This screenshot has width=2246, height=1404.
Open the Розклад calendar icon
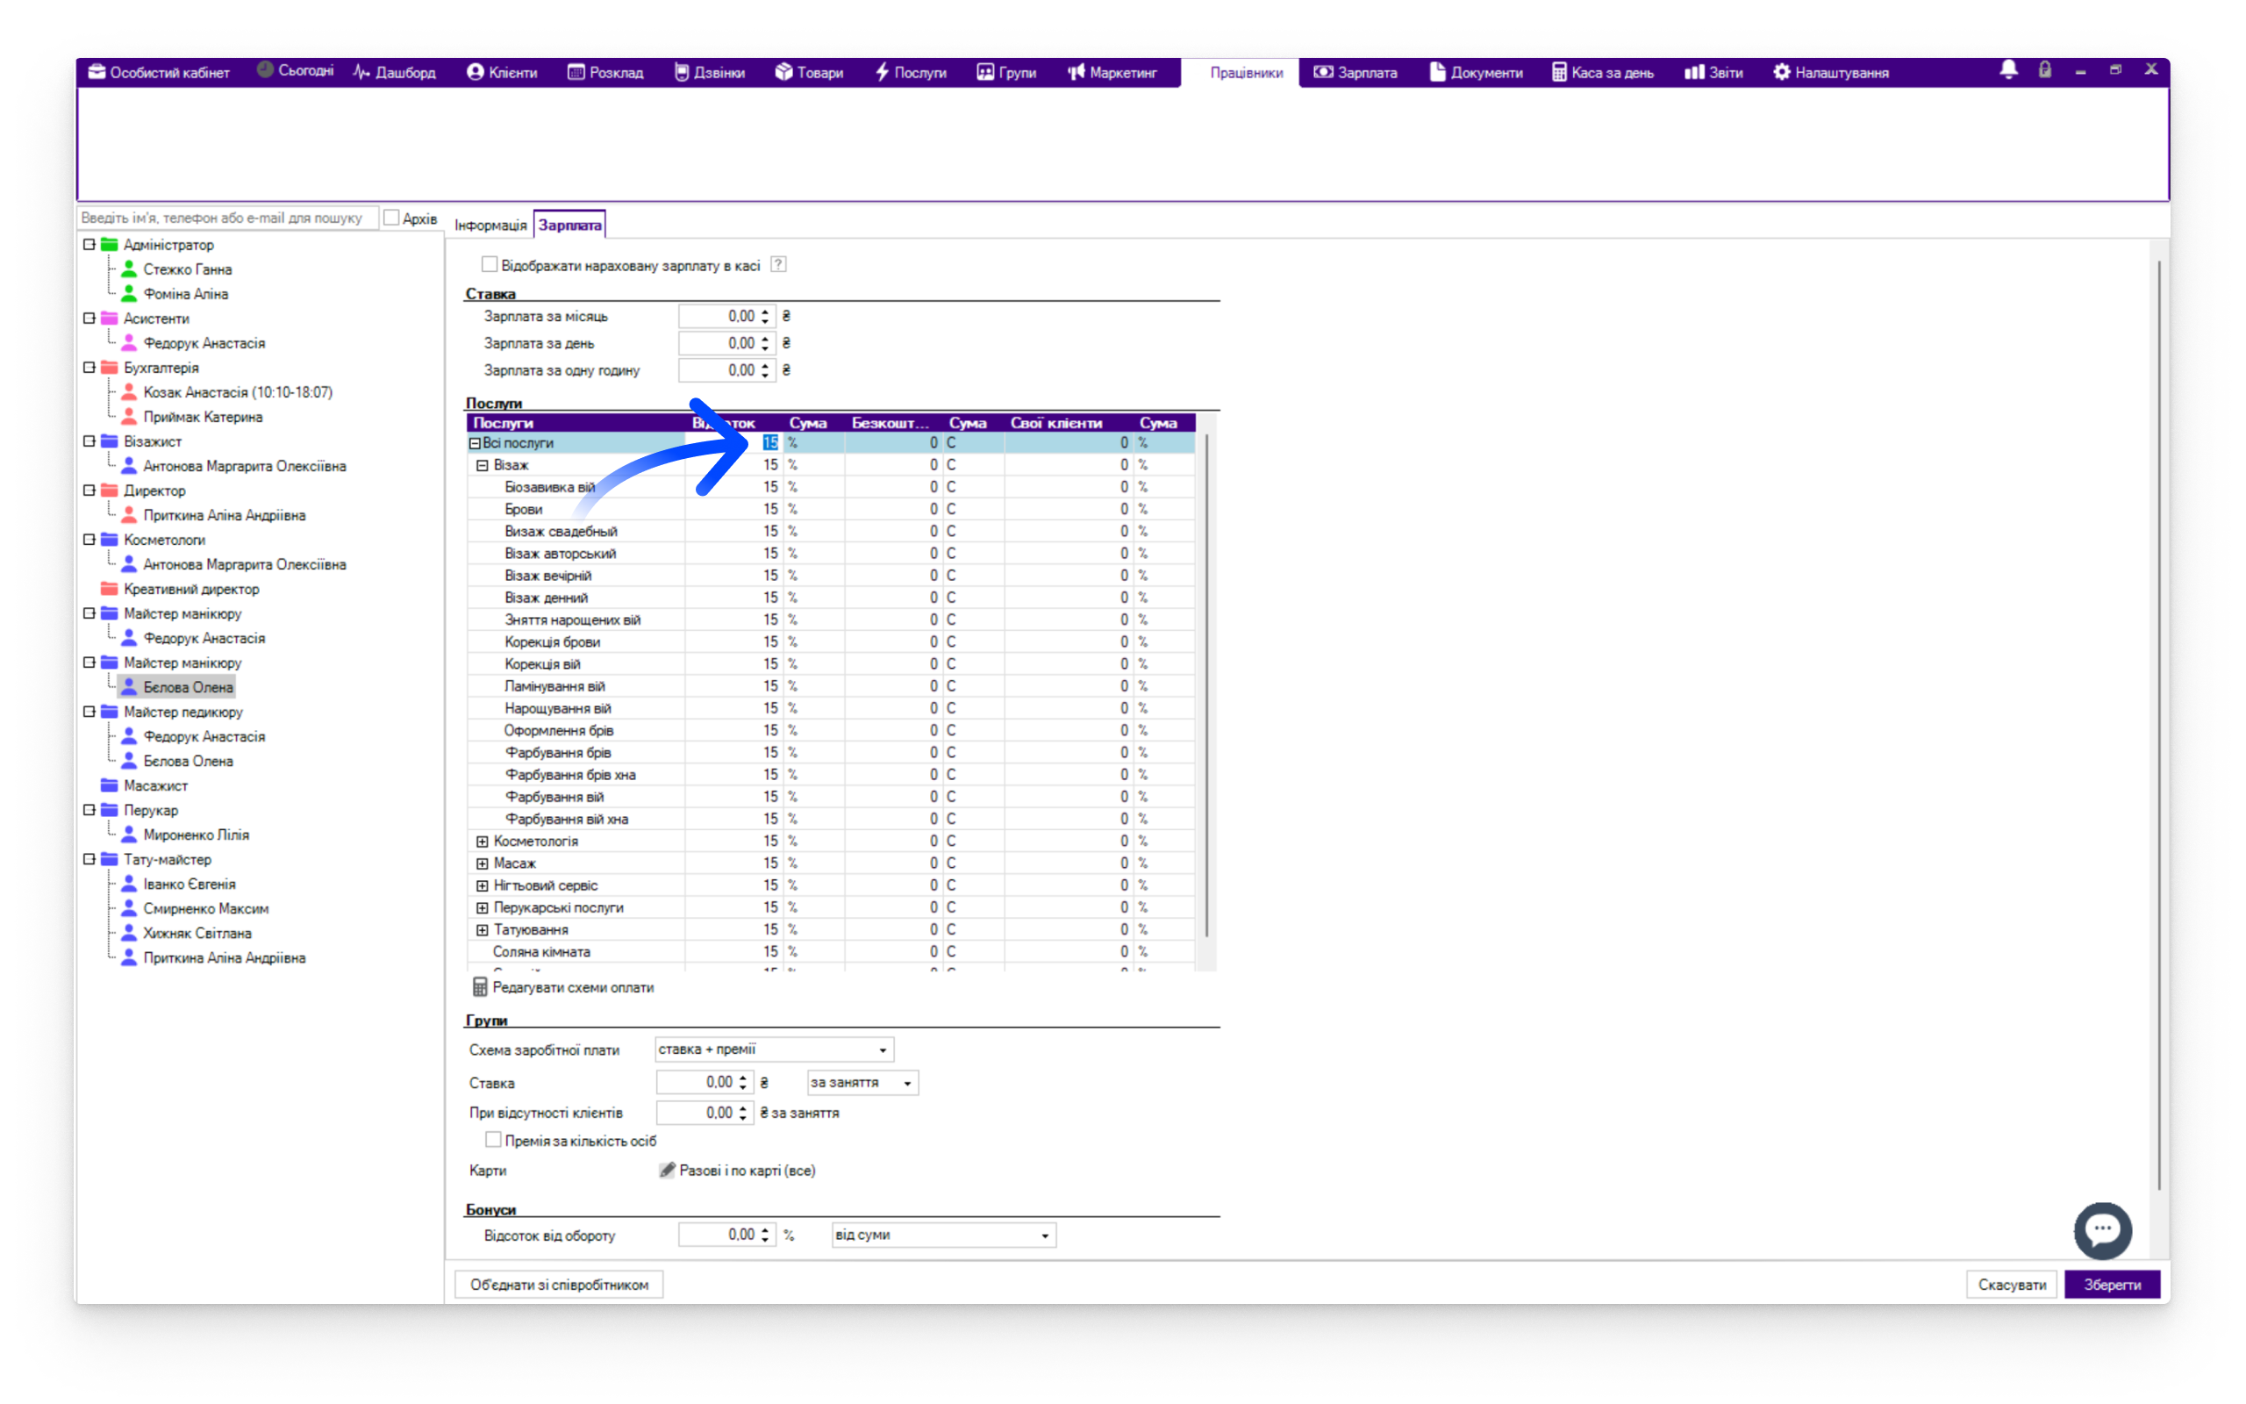[576, 71]
